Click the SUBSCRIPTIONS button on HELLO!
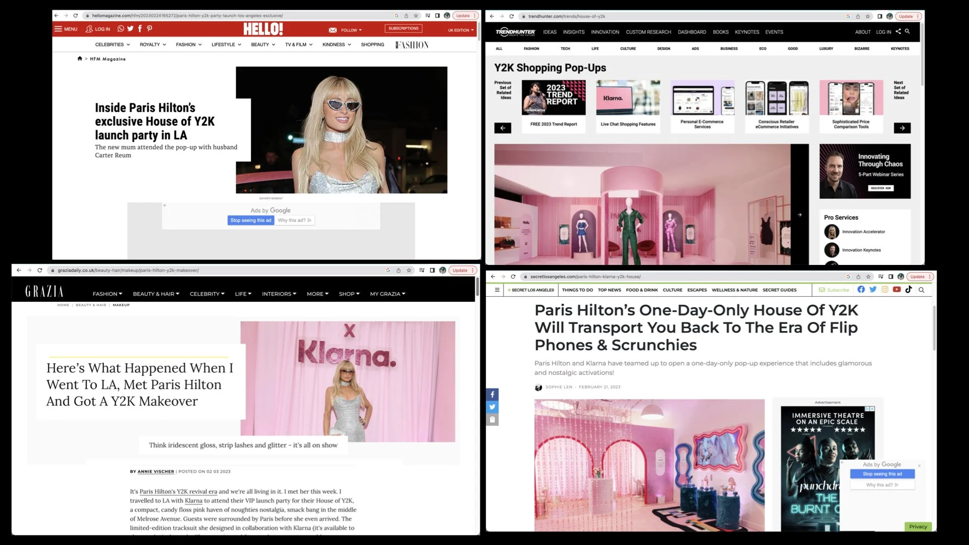Screen dimensions: 969x545 click(403, 29)
